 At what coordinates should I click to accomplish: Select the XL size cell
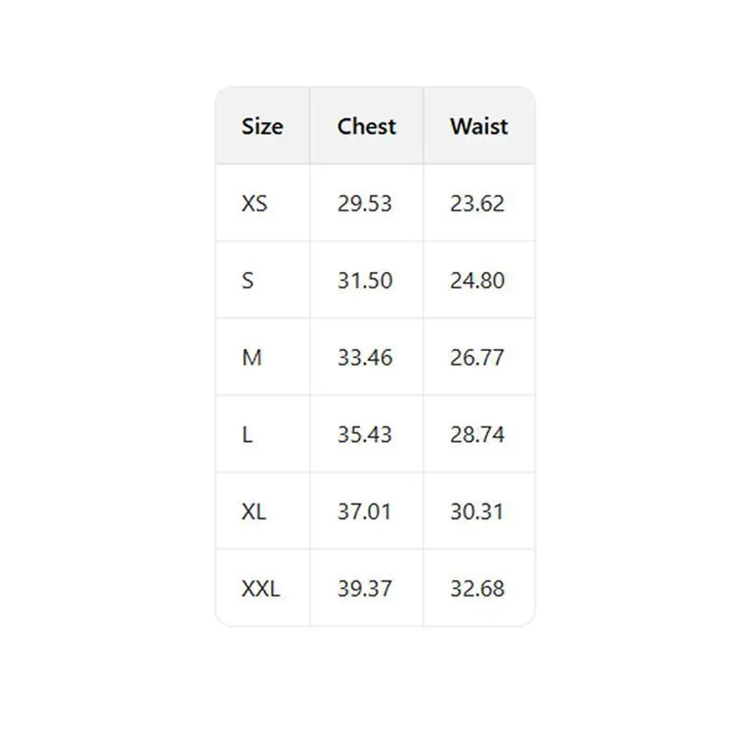(254, 512)
